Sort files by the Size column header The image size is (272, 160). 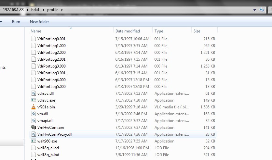197,31
